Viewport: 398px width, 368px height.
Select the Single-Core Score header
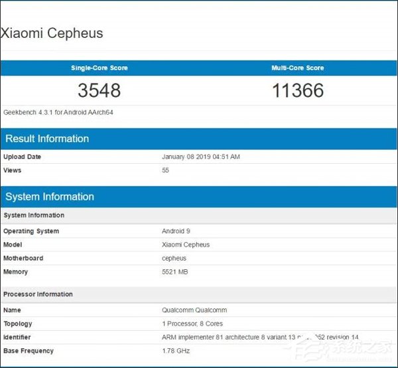tap(99, 68)
